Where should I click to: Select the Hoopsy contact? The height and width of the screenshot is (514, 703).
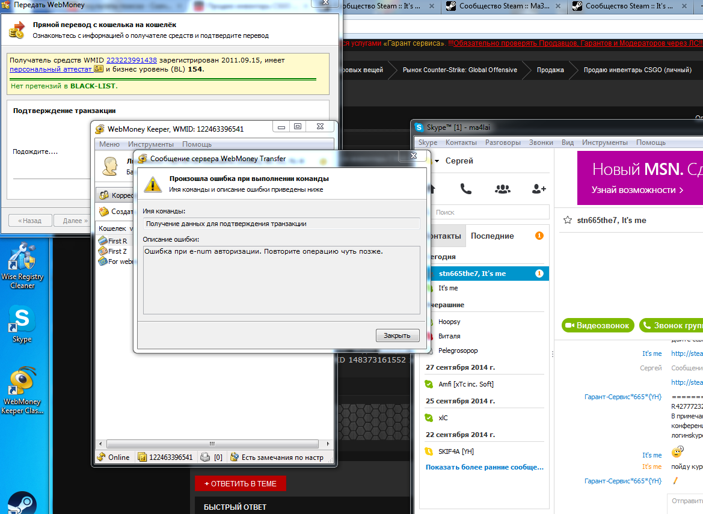tap(449, 322)
